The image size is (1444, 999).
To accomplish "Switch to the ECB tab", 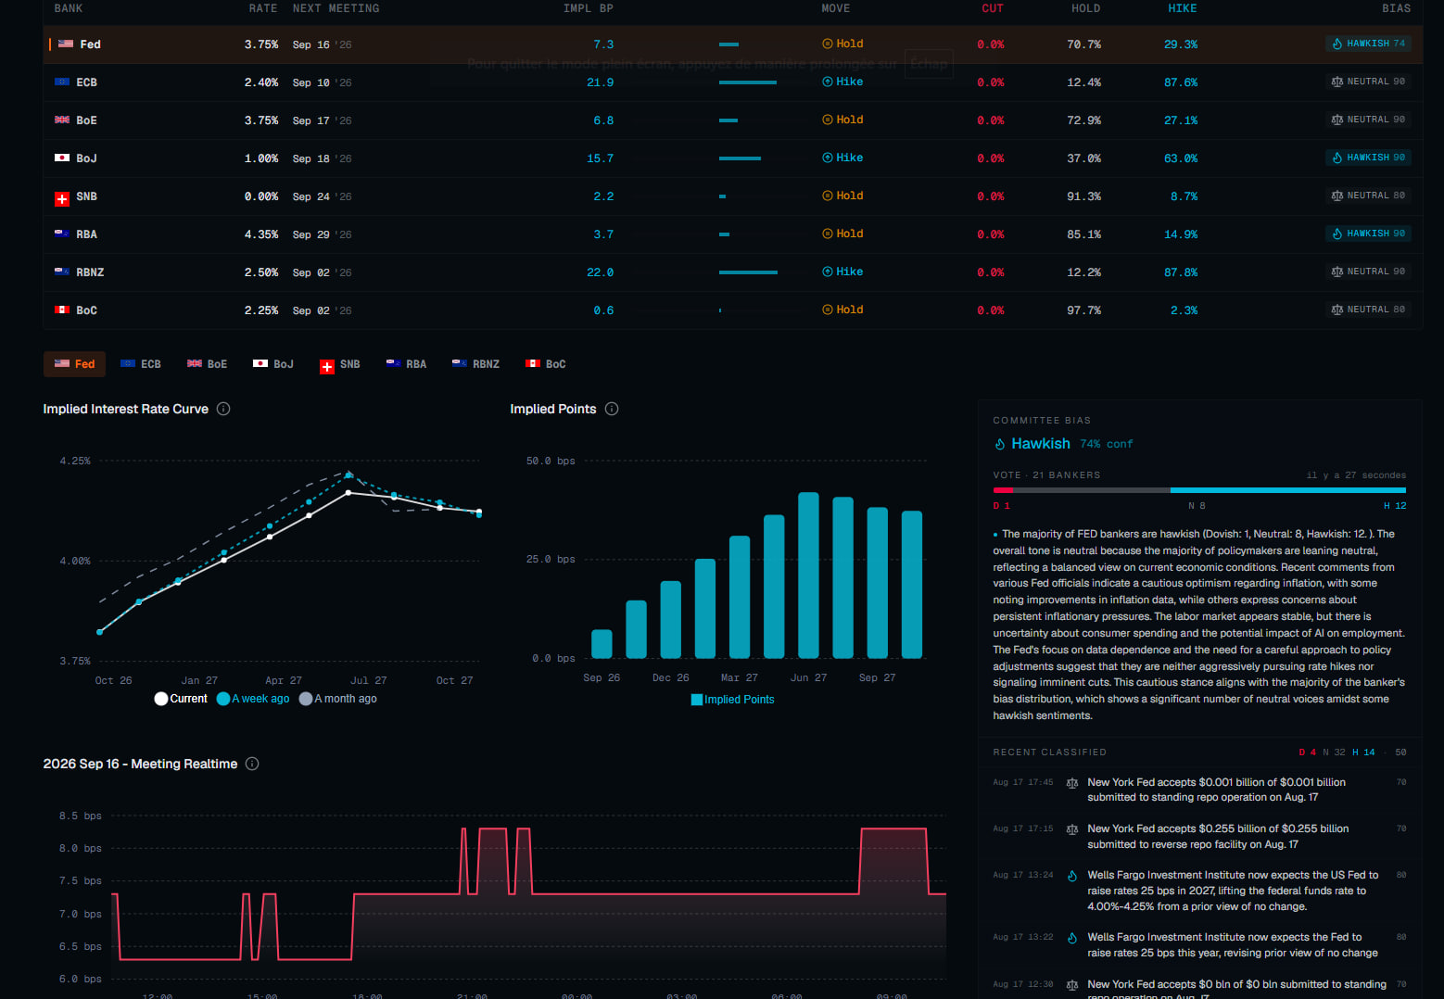I will pyautogui.click(x=142, y=364).
